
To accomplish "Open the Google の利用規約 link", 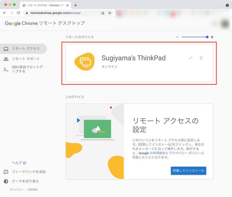I will click(152, 153).
